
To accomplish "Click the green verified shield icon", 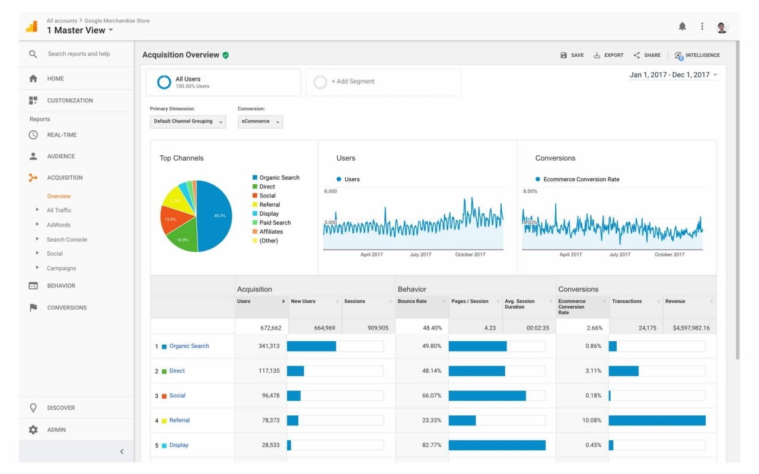I will (x=226, y=55).
